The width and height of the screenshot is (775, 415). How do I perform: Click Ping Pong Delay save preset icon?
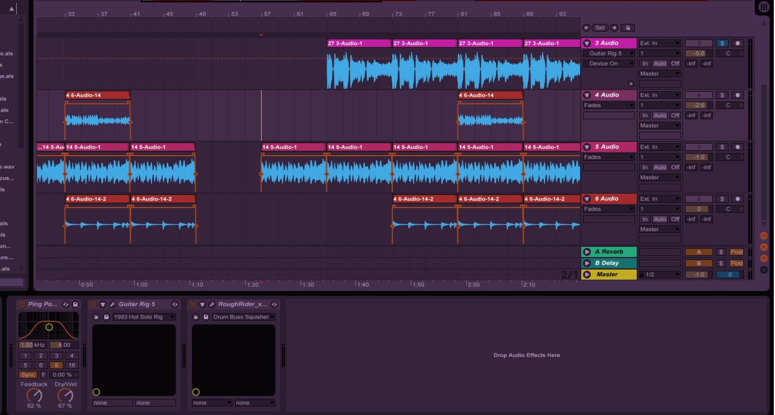pyautogui.click(x=76, y=305)
